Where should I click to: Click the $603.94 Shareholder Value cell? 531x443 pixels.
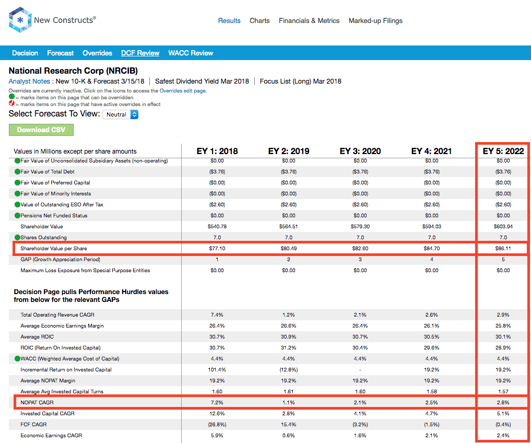(503, 227)
